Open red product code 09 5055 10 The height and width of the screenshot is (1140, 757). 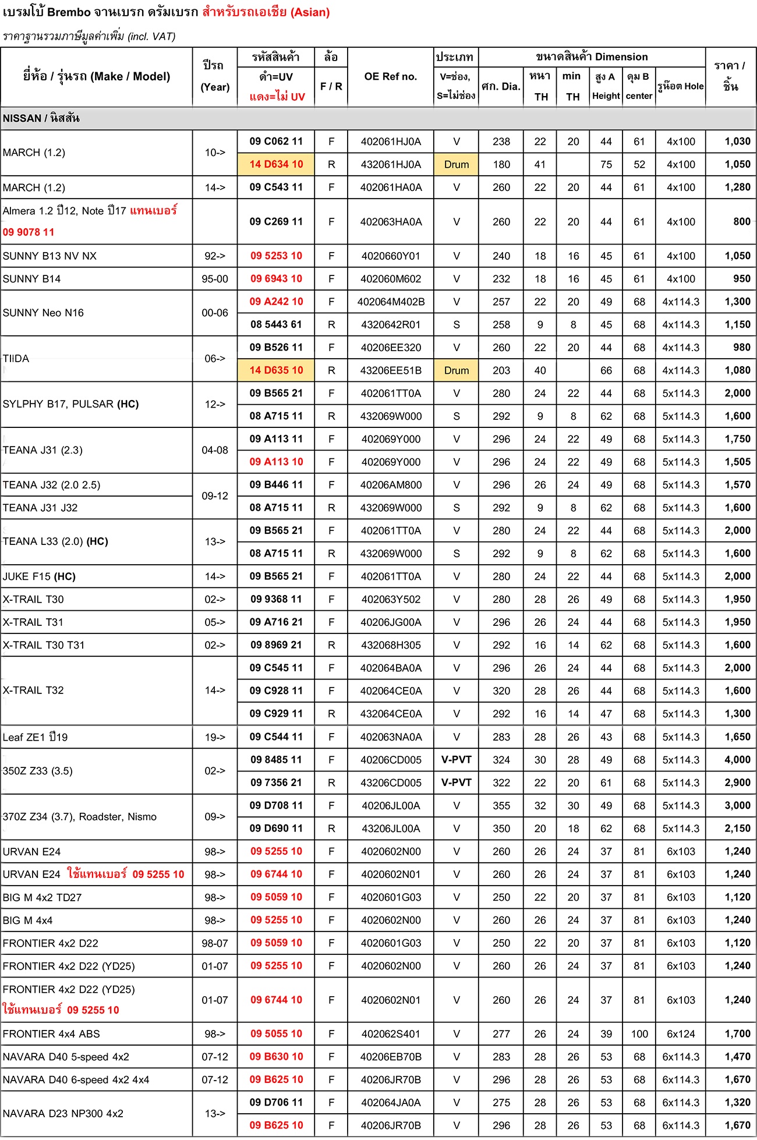click(276, 1034)
